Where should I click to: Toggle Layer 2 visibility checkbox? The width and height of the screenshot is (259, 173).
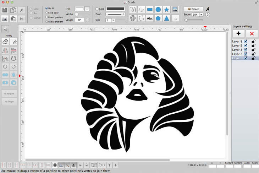coord(246,54)
